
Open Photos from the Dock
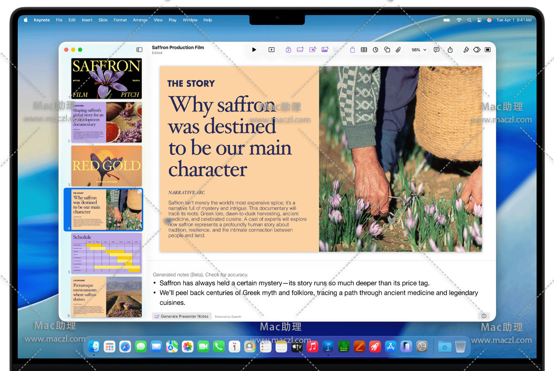188,346
